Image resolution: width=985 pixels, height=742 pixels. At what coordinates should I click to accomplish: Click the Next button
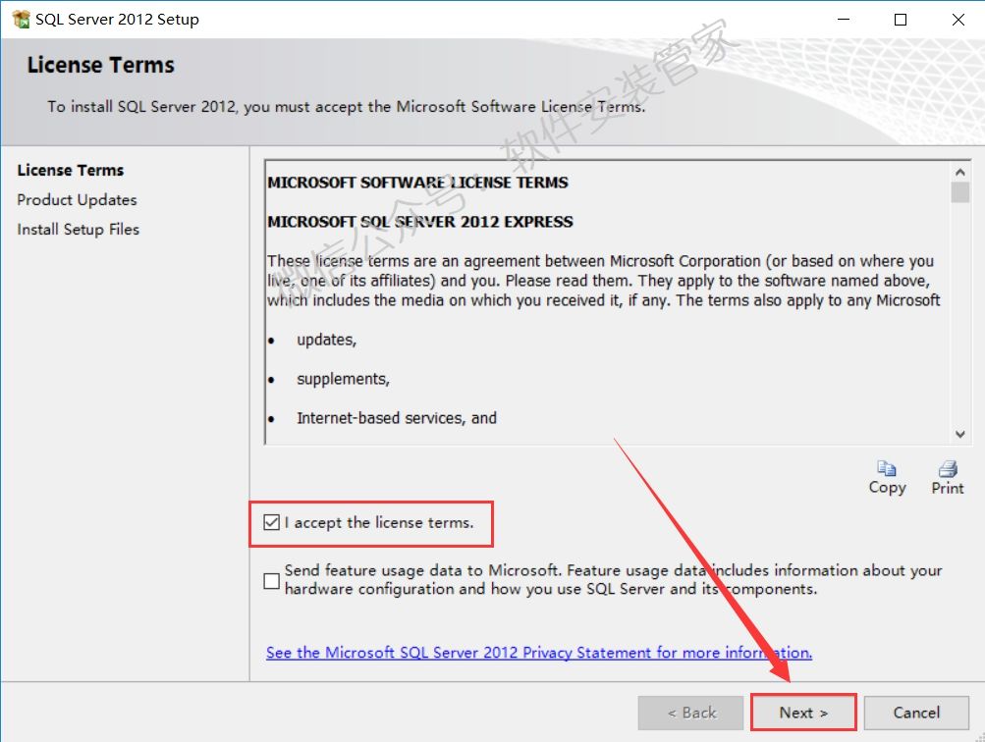(x=803, y=713)
